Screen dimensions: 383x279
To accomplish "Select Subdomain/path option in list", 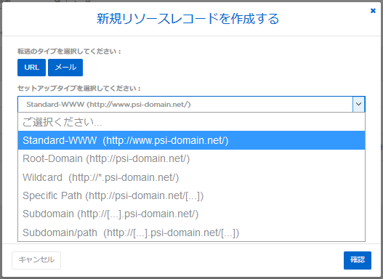I will click(191, 232).
